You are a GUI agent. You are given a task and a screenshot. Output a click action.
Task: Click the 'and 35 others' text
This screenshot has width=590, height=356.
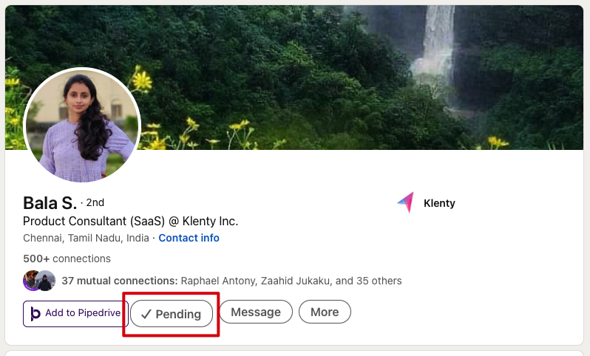pyautogui.click(x=368, y=281)
